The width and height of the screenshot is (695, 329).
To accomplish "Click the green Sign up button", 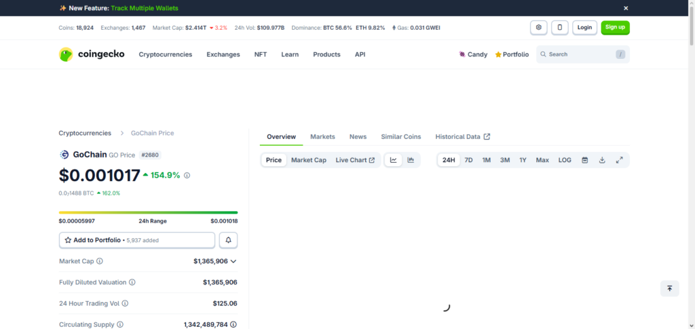I will [x=615, y=28].
